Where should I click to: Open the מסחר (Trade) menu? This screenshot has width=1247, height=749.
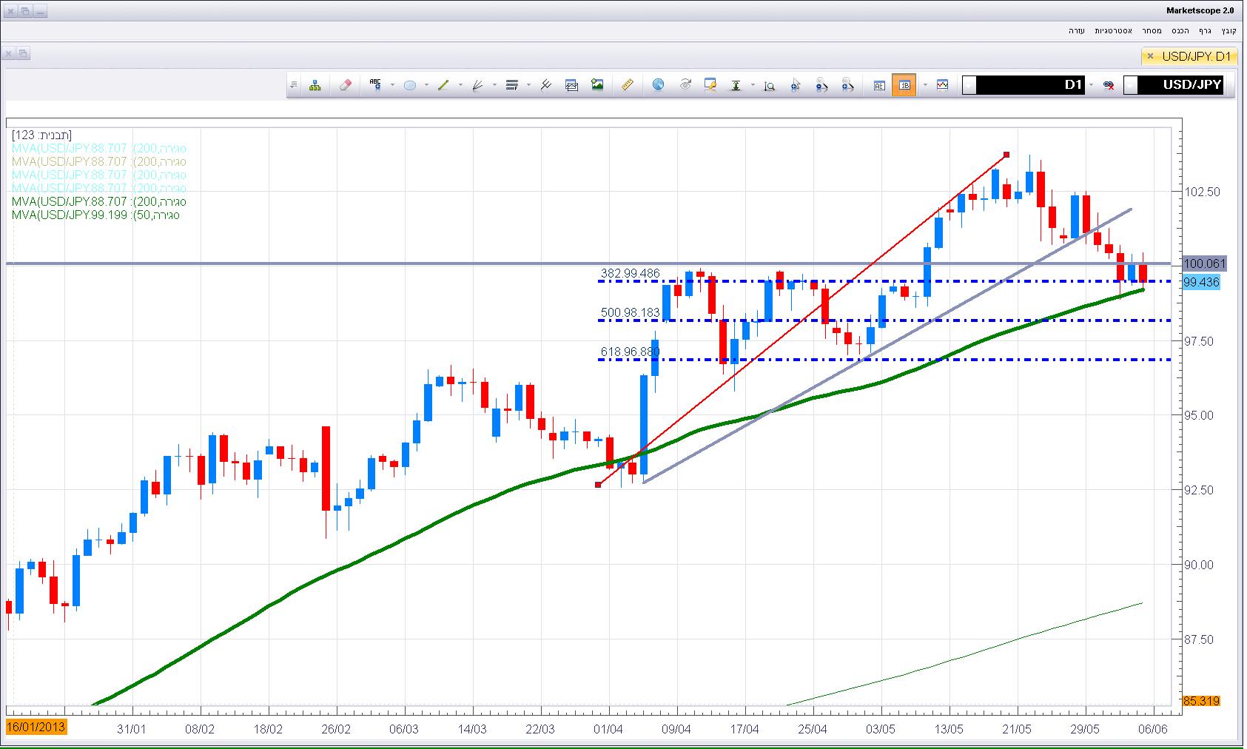pos(1152,30)
